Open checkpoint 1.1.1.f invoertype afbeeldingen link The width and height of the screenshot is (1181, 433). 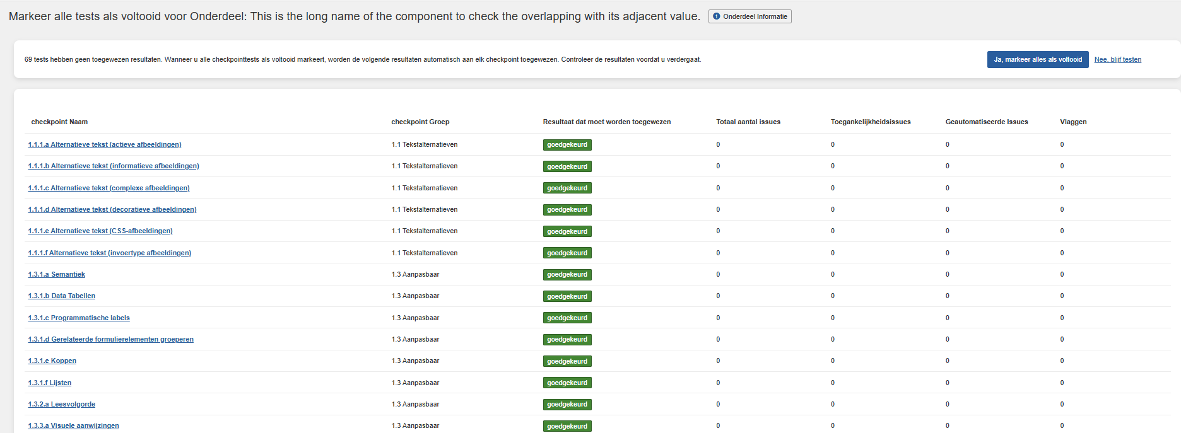[109, 253]
